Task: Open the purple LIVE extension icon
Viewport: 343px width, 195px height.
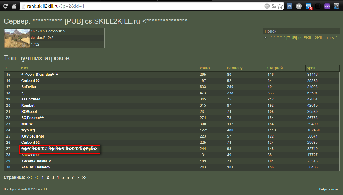Action: 327,6
